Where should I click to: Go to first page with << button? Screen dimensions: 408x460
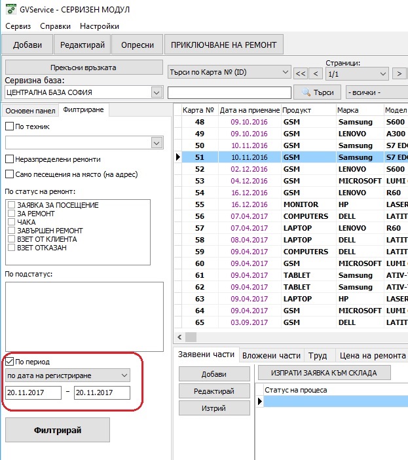(x=301, y=73)
